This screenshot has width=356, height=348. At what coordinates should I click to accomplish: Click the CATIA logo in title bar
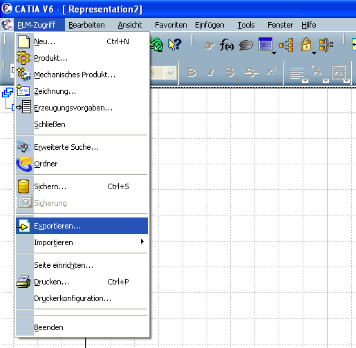pos(6,9)
